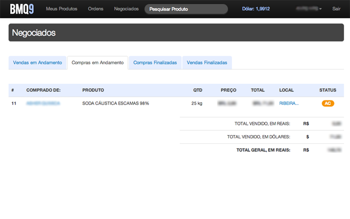Click TOTAL GERAL, EM REAIS label

tap(263, 150)
